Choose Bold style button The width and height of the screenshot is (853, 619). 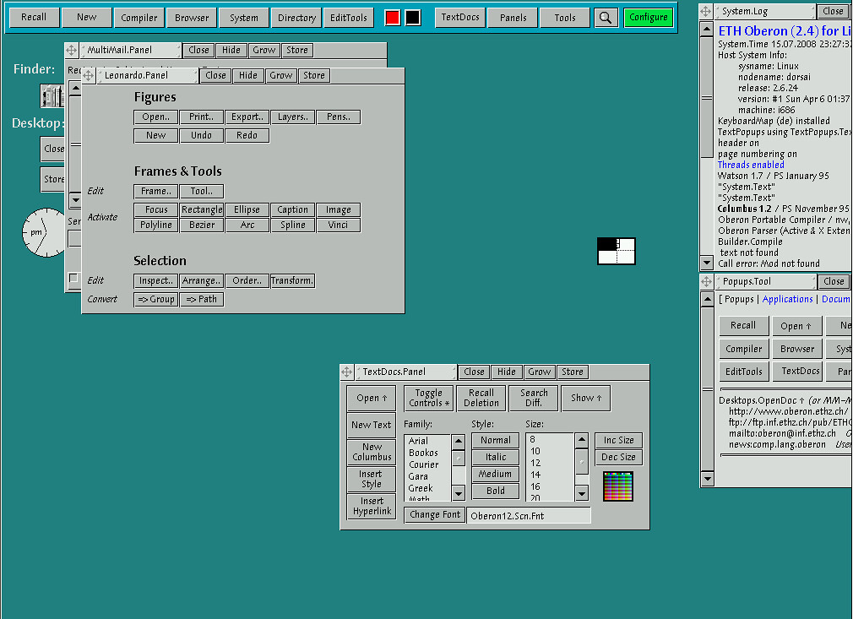click(496, 491)
